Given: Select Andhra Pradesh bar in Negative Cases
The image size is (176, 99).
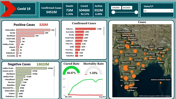Looking at the screenshot, I should pyautogui.click(x=31, y=68).
